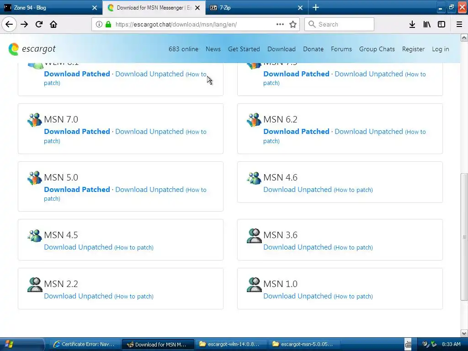Open the Get Started page

(244, 49)
